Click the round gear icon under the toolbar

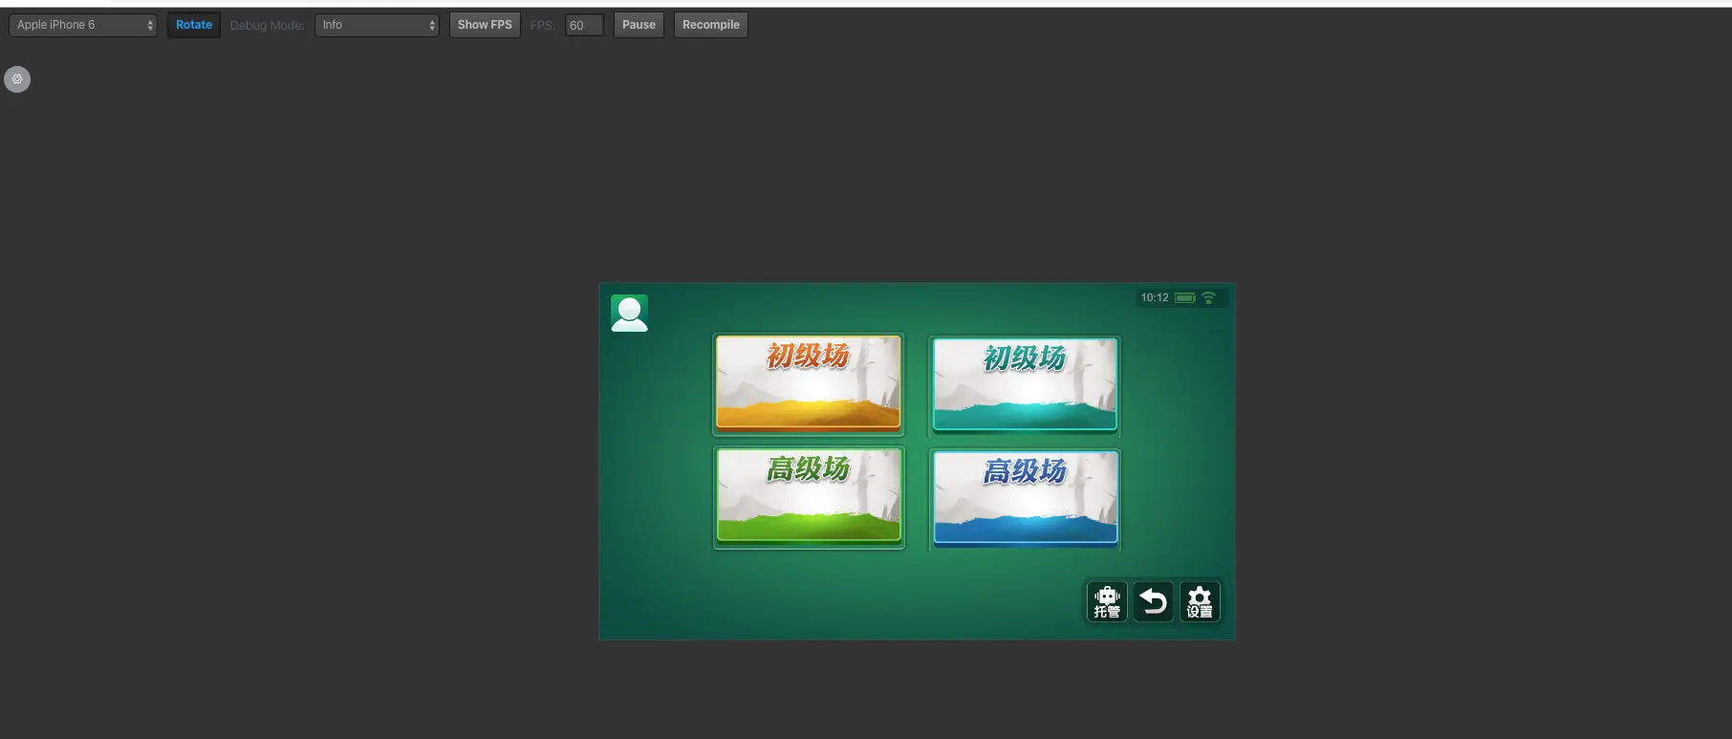click(17, 79)
